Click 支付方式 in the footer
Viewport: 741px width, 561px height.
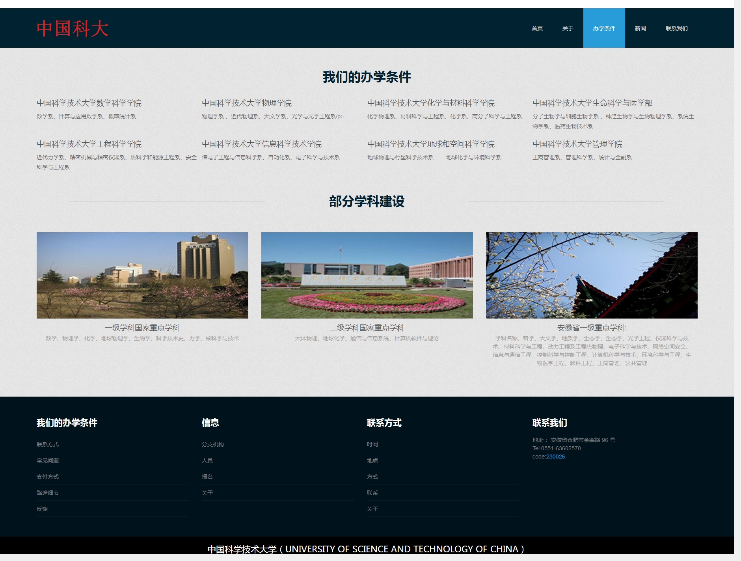(x=48, y=477)
